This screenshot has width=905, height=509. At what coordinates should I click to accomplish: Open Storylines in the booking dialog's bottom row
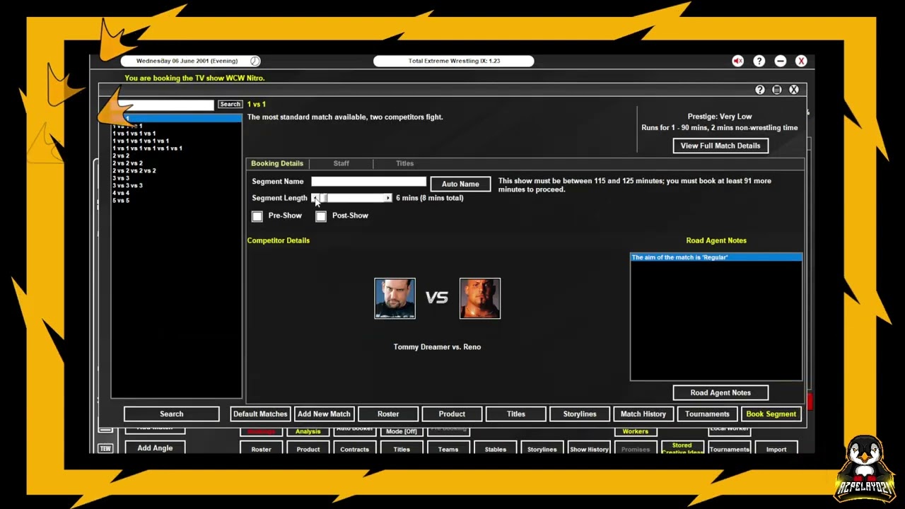click(x=580, y=414)
